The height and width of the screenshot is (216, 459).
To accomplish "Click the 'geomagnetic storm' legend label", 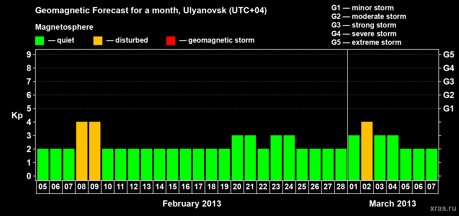I will click(x=221, y=40).
